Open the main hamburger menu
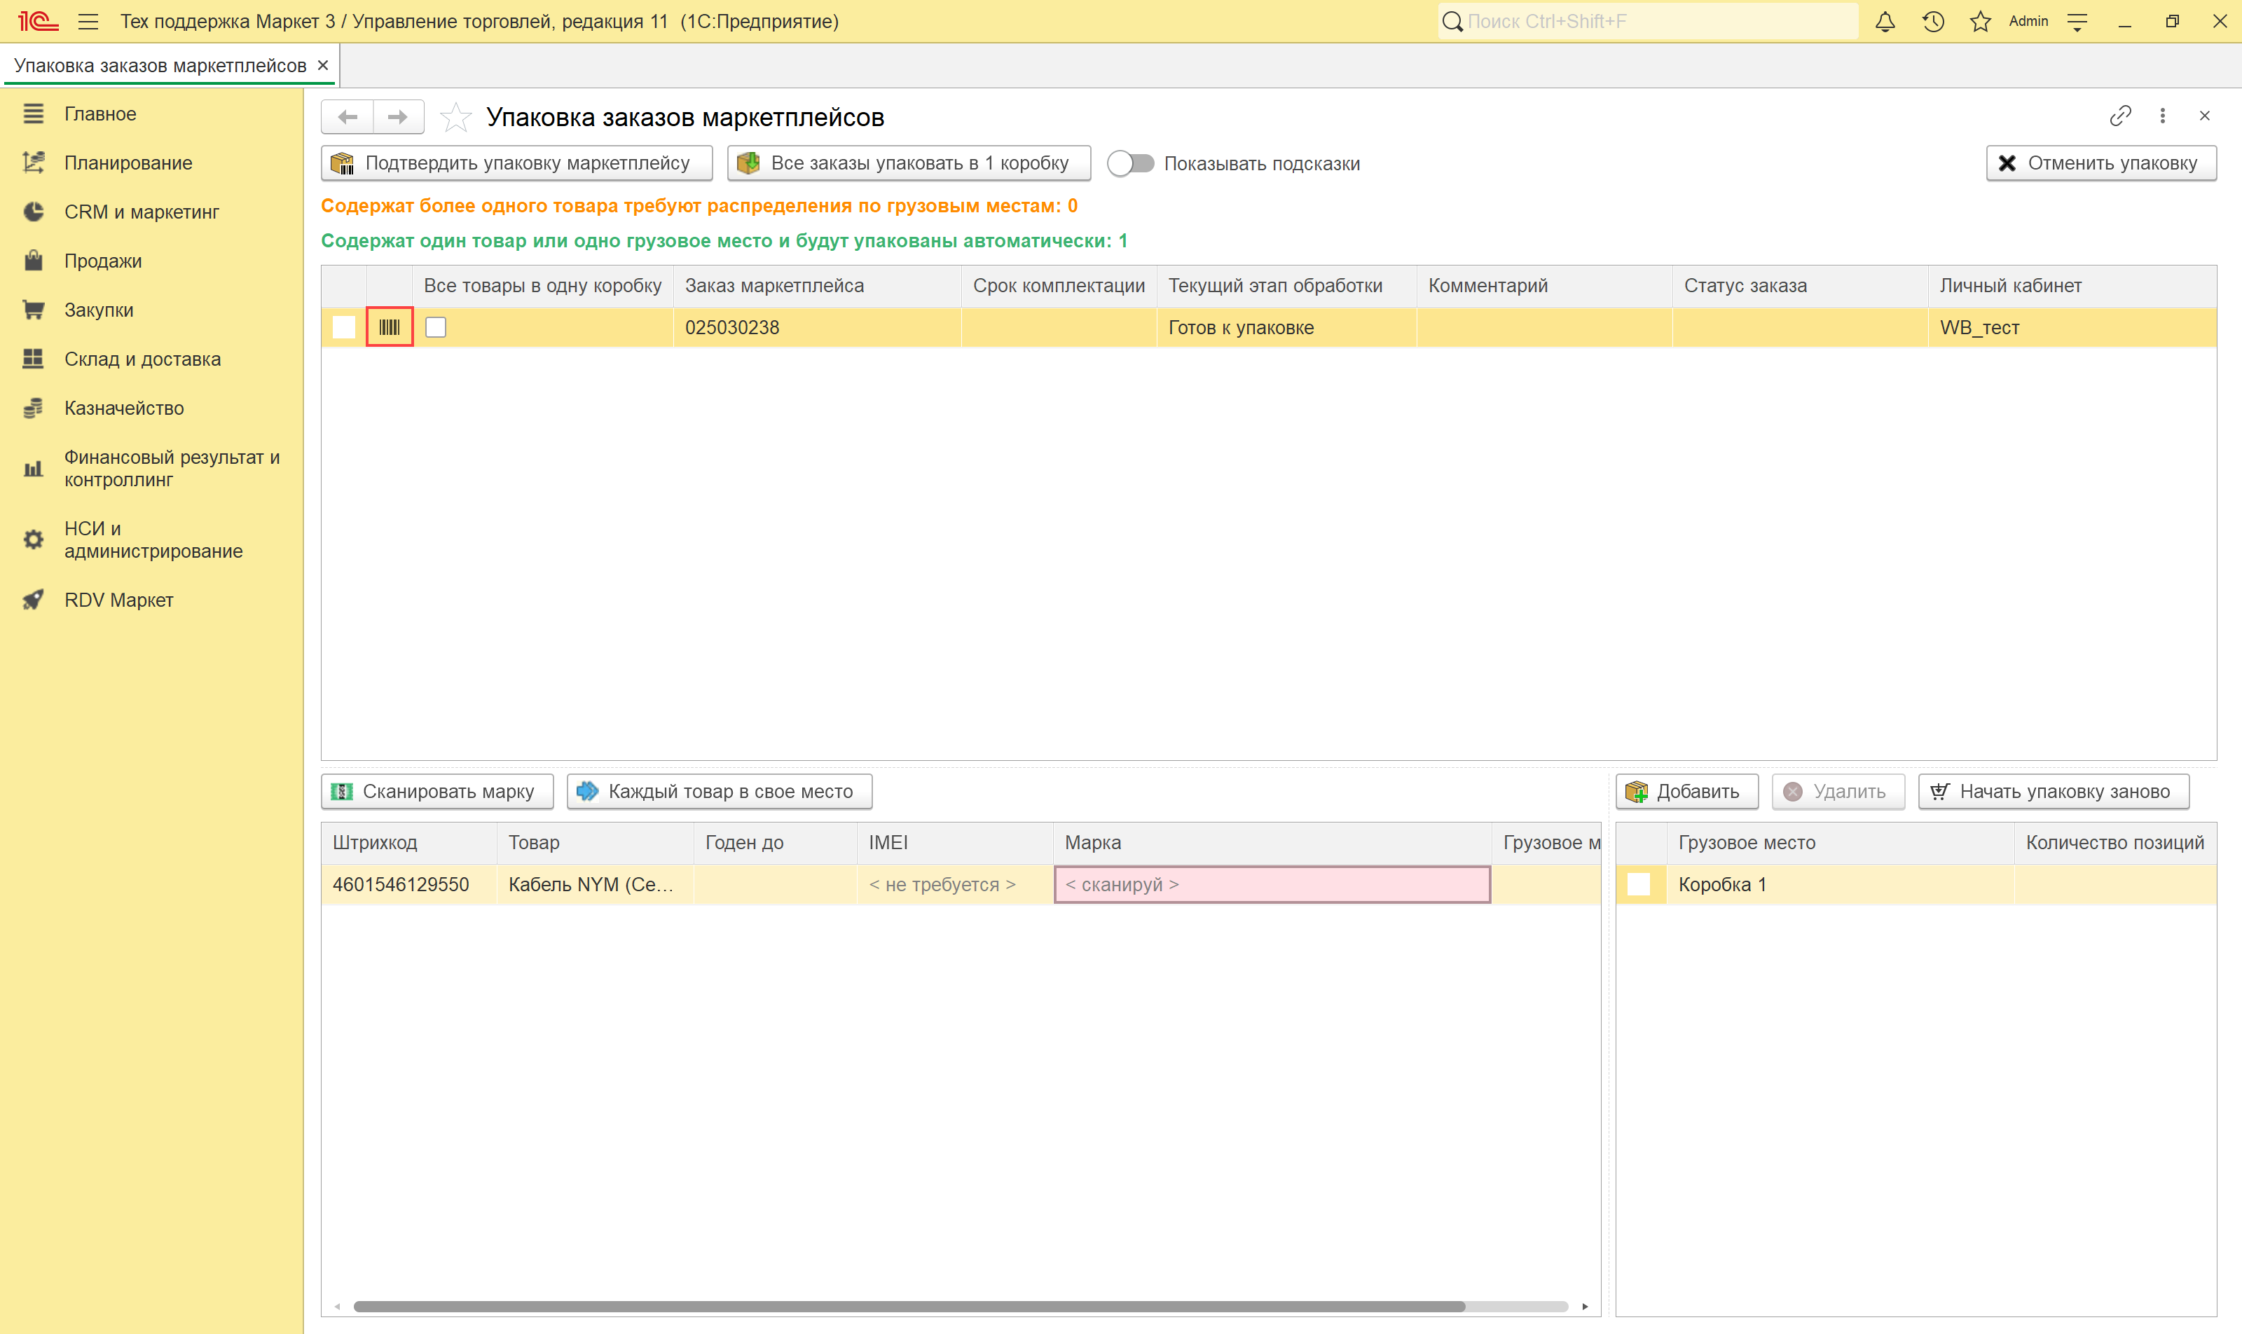The image size is (2242, 1334). tap(88, 22)
